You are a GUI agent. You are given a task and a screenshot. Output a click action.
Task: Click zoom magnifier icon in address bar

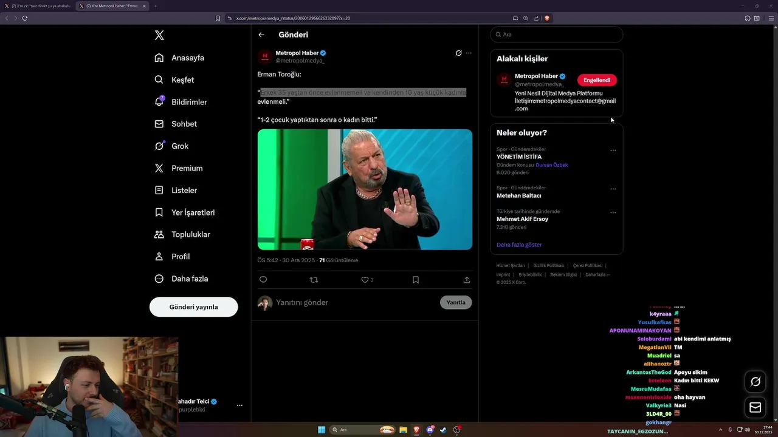pos(526,18)
